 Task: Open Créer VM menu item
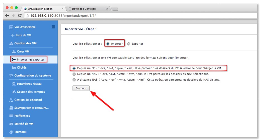23,52
